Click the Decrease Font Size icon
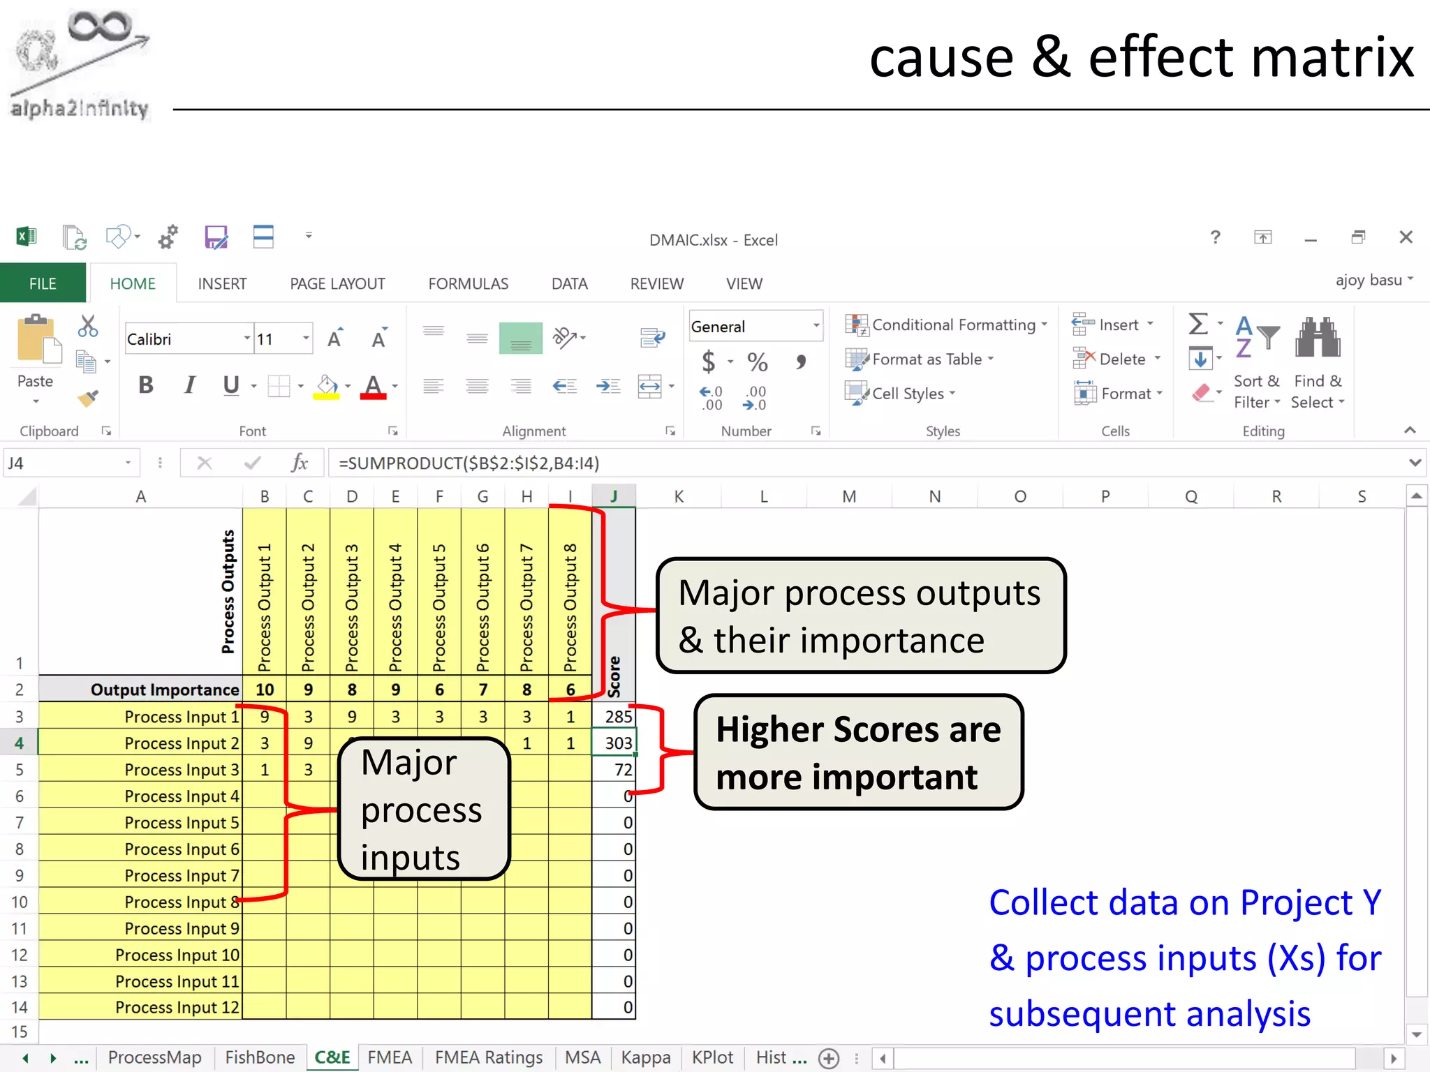1430x1072 pixels. [379, 338]
